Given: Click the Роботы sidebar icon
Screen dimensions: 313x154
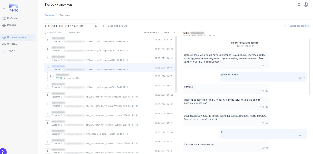Looking at the screenshot, I should click(x=4, y=25).
